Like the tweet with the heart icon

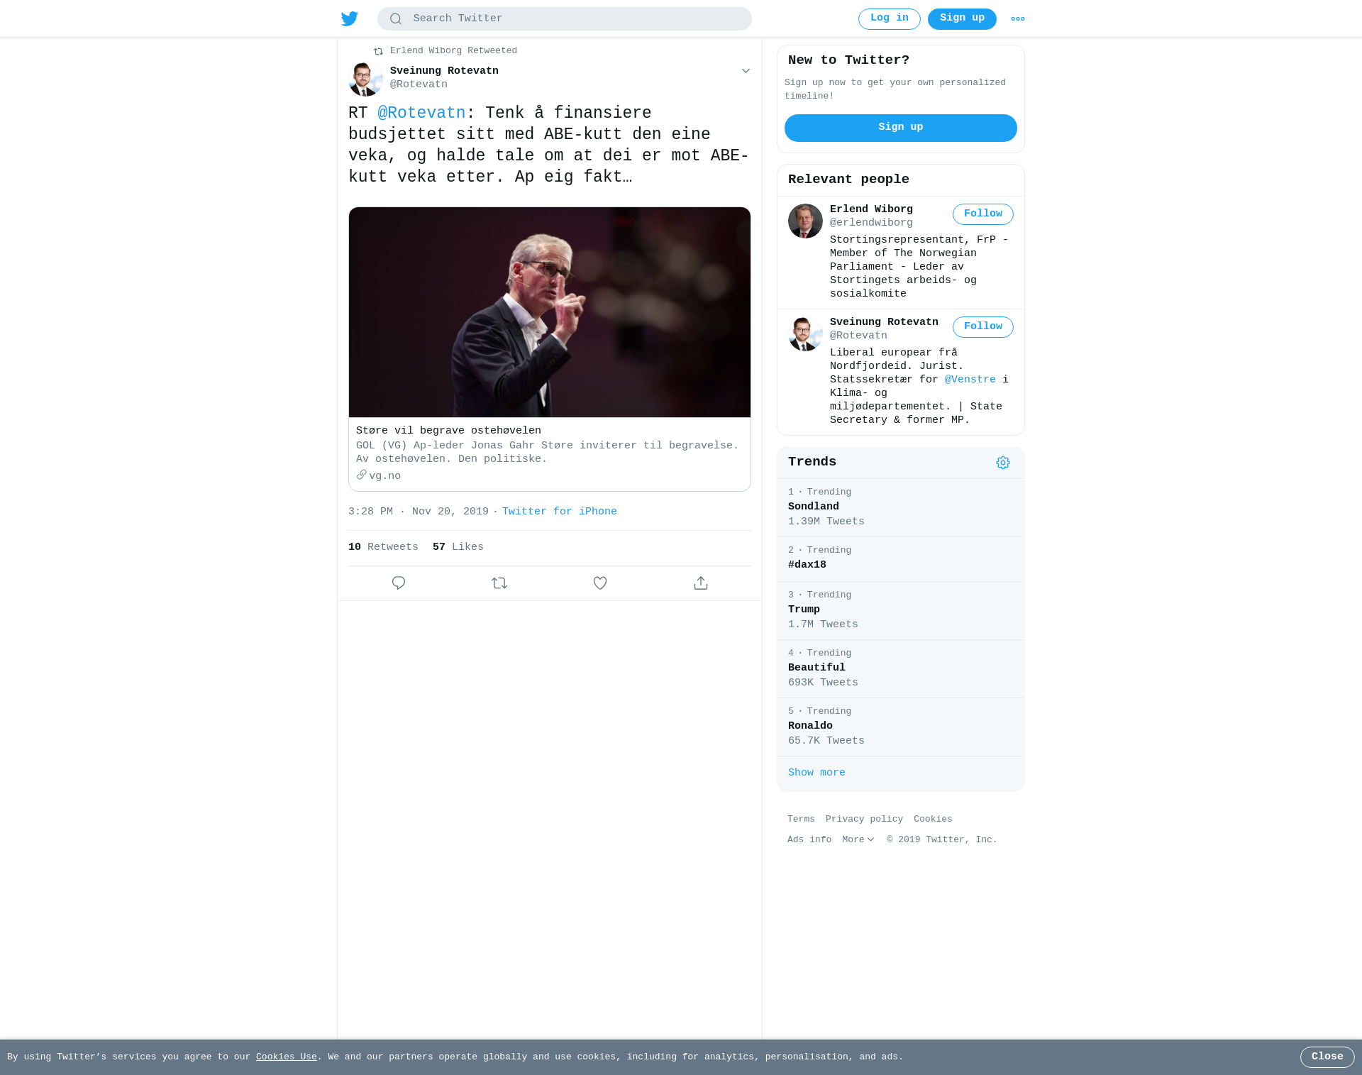coord(600,583)
